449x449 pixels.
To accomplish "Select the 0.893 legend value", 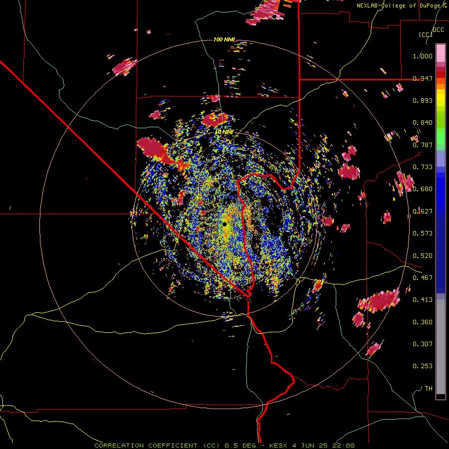I will (423, 100).
